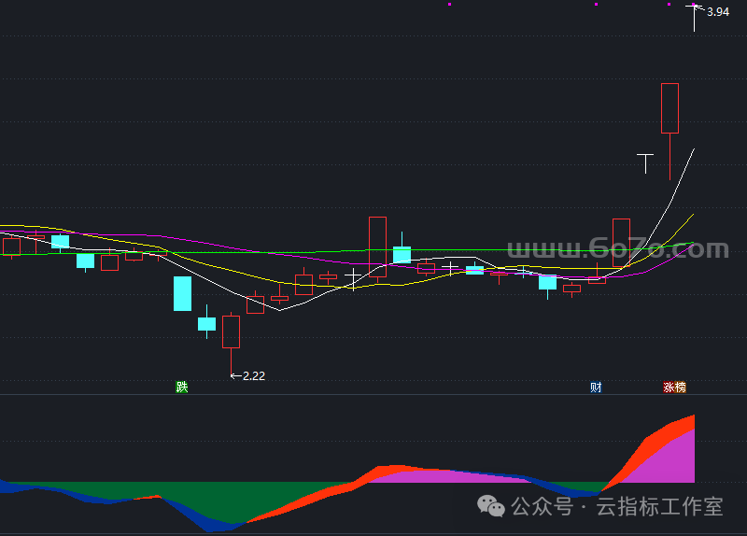Select the red candle at the 2.22 low
This screenshot has height=536, width=747.
click(x=231, y=331)
